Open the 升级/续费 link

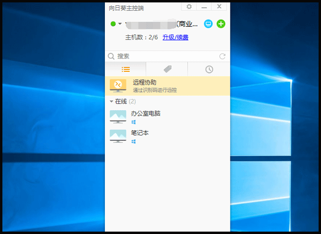(x=175, y=37)
